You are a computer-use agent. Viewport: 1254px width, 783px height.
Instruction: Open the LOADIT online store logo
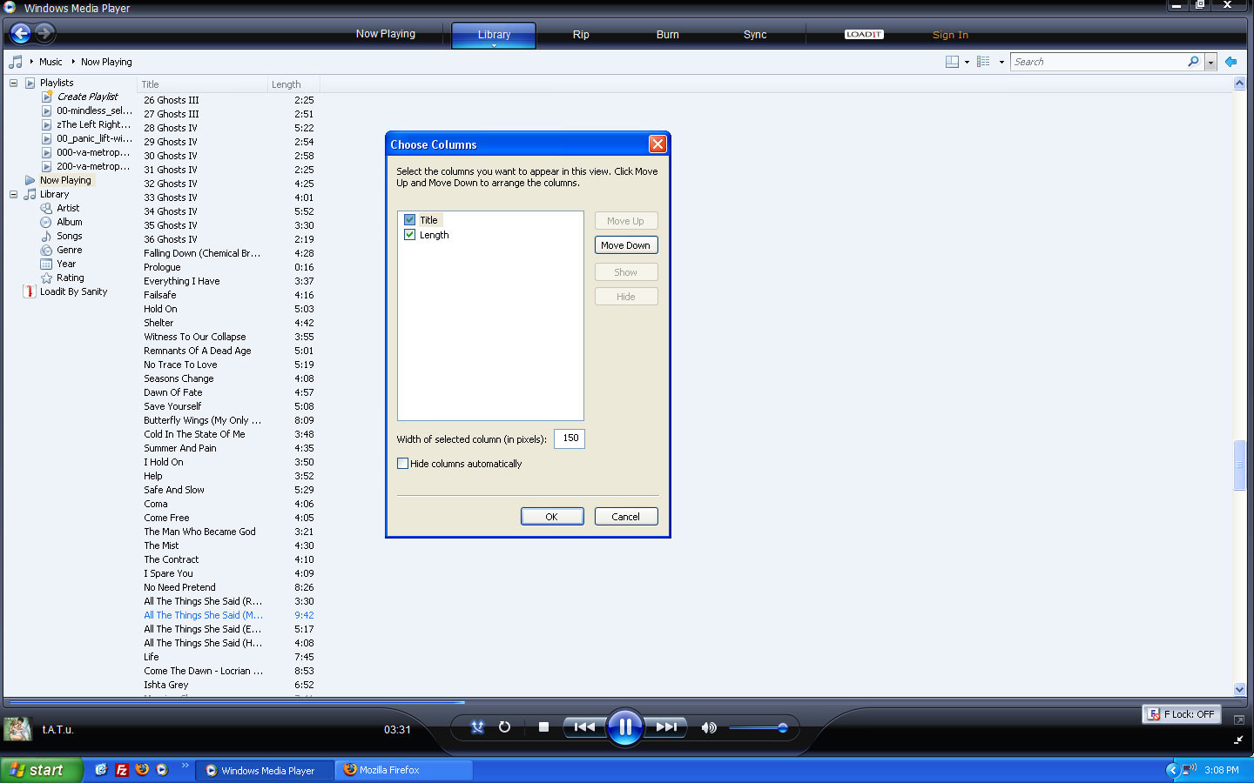(864, 35)
